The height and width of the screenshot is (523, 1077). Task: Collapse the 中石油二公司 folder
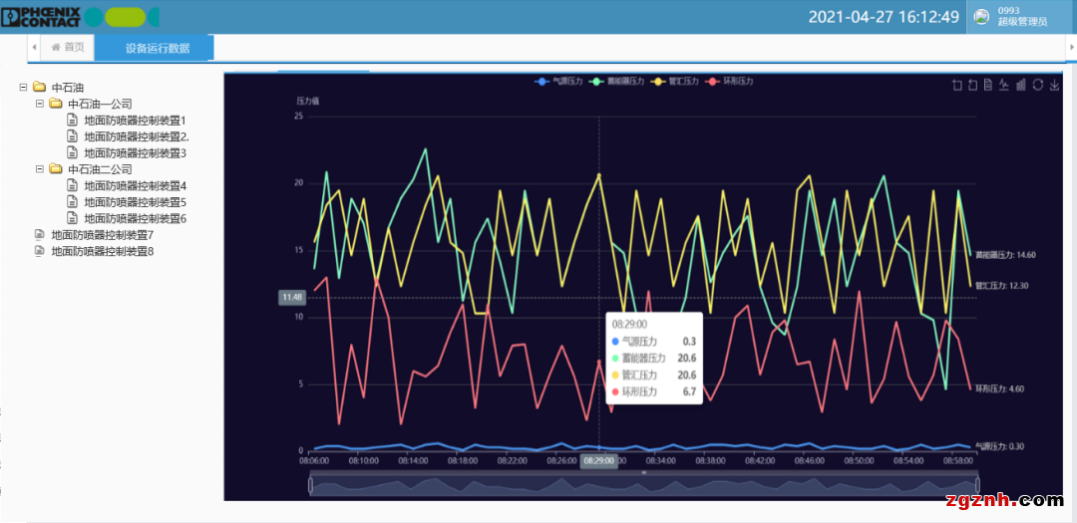pyautogui.click(x=40, y=168)
